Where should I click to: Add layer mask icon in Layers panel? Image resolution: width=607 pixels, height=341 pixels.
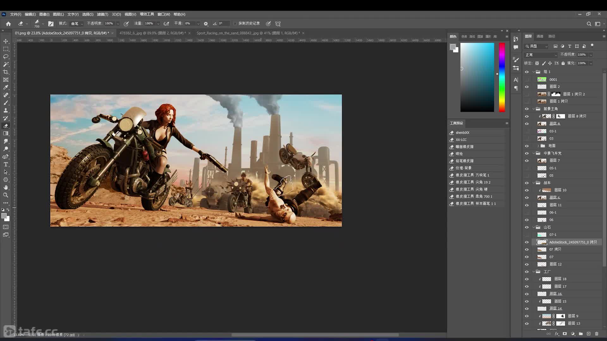tap(565, 334)
